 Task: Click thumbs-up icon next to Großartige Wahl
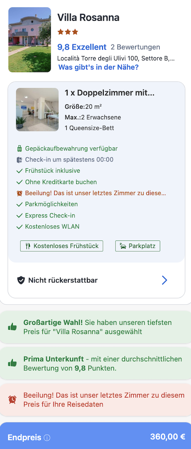coord(12,327)
